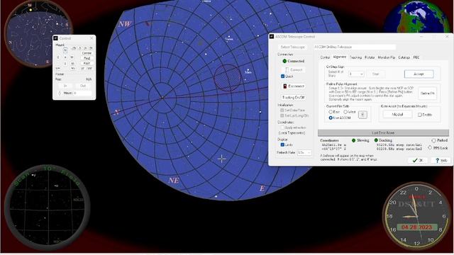Click the 04-28-2023 date on the clock
Screen dimensions: 454x255
click(416, 227)
